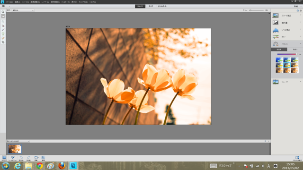Choose the bottom-right warm temperature preset thumbnail
The image size is (303, 170).
pos(294,70)
